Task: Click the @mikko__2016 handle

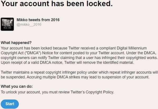Action: pos(29,24)
